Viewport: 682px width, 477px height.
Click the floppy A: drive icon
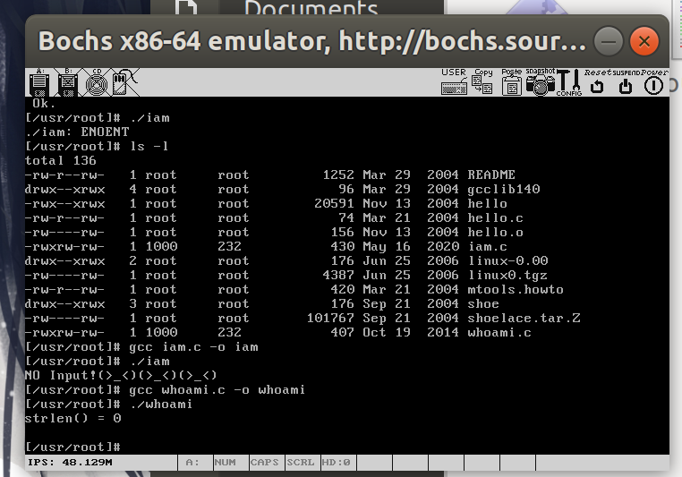click(39, 82)
